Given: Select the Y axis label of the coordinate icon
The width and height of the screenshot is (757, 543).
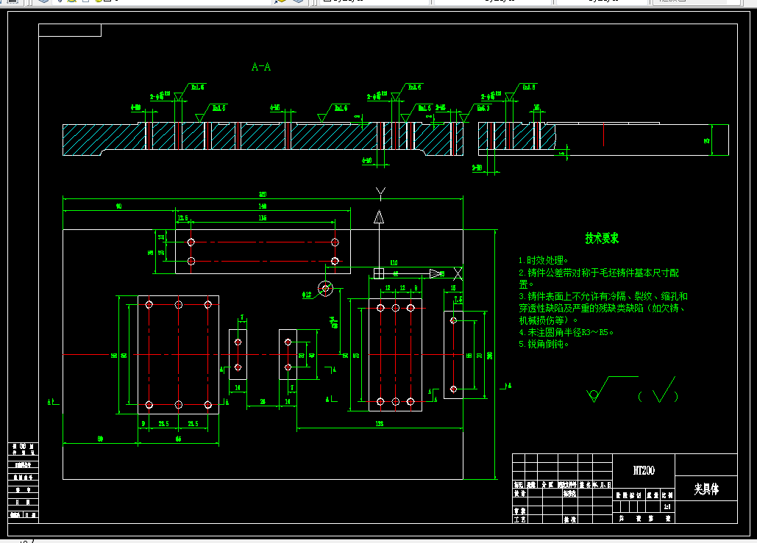Looking at the screenshot, I should pos(380,194).
